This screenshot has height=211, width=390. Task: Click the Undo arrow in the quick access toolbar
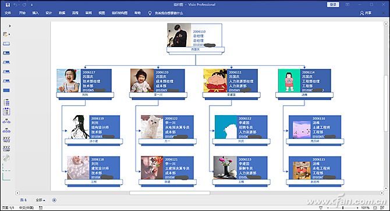(x=16, y=5)
